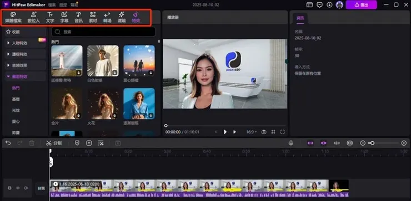Enter fullscreen preview

click(283, 132)
